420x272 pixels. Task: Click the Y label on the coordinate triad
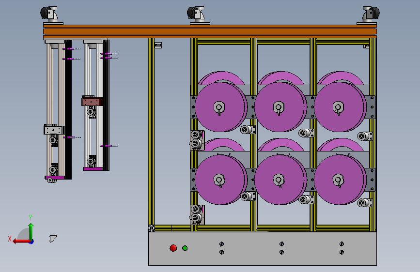[31, 217]
